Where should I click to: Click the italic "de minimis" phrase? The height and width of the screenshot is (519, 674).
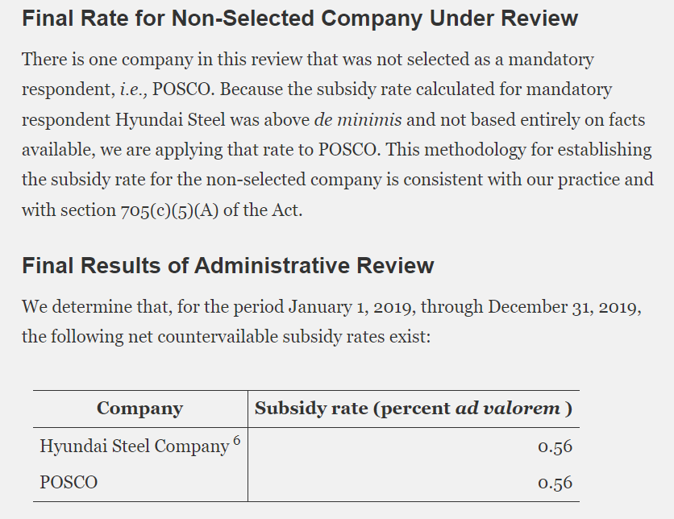tap(358, 120)
